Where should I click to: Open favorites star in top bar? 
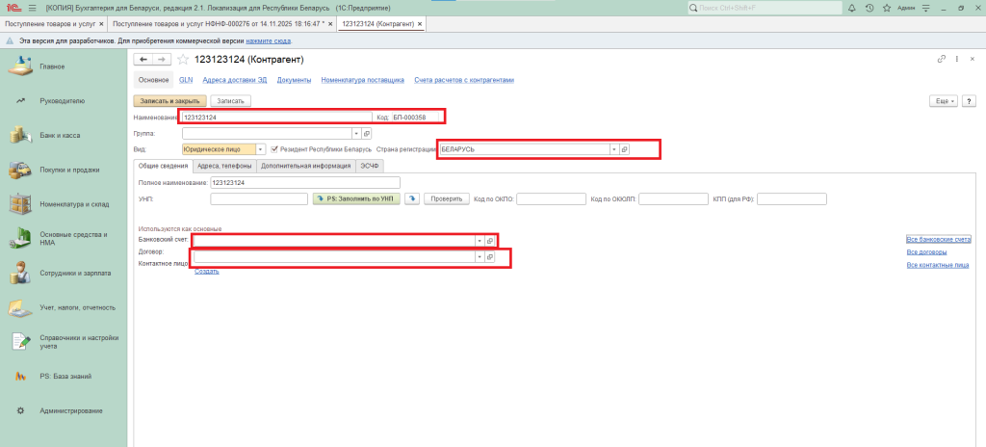tap(887, 8)
